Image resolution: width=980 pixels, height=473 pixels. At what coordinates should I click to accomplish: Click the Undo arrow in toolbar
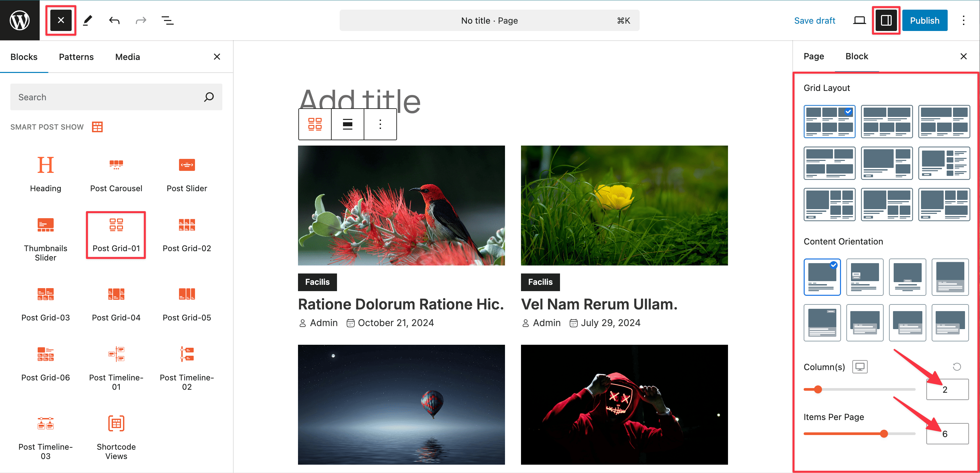[114, 21]
